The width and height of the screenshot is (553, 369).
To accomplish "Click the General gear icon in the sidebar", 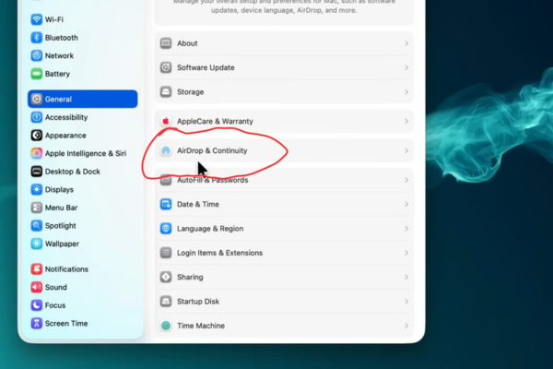I will click(x=36, y=99).
